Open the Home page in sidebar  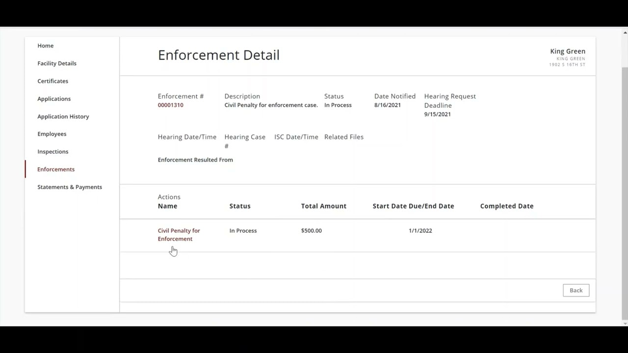pyautogui.click(x=45, y=46)
